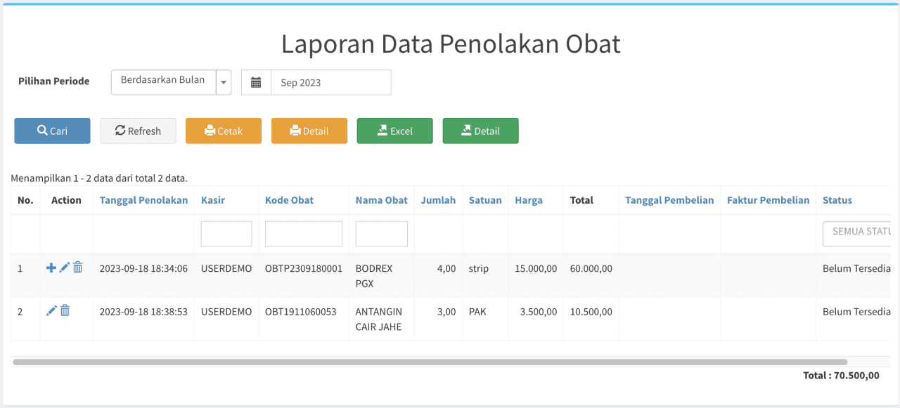Sort by Kode Obat column header
The image size is (900, 408).
[x=290, y=200]
